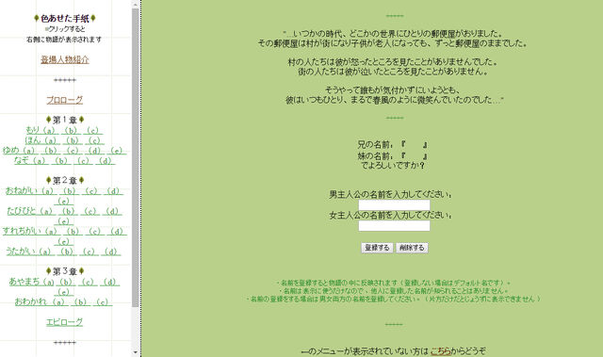Open part (c) of すれちがい

click(x=94, y=232)
